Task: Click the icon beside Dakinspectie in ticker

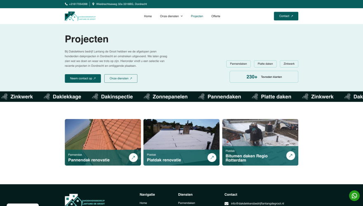Action: pyautogui.click(x=95, y=96)
